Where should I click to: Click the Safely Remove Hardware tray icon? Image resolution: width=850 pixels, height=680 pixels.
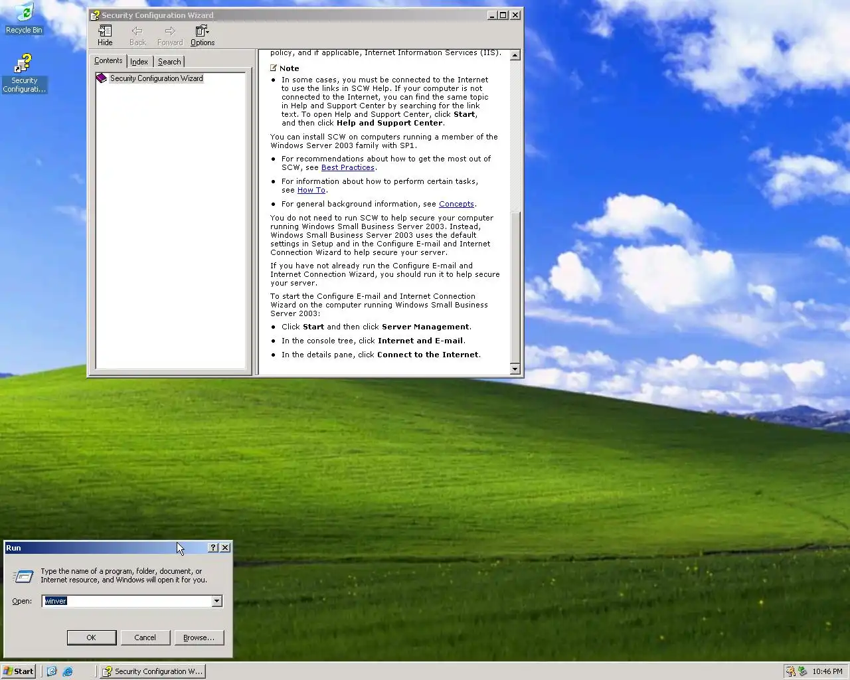(802, 671)
